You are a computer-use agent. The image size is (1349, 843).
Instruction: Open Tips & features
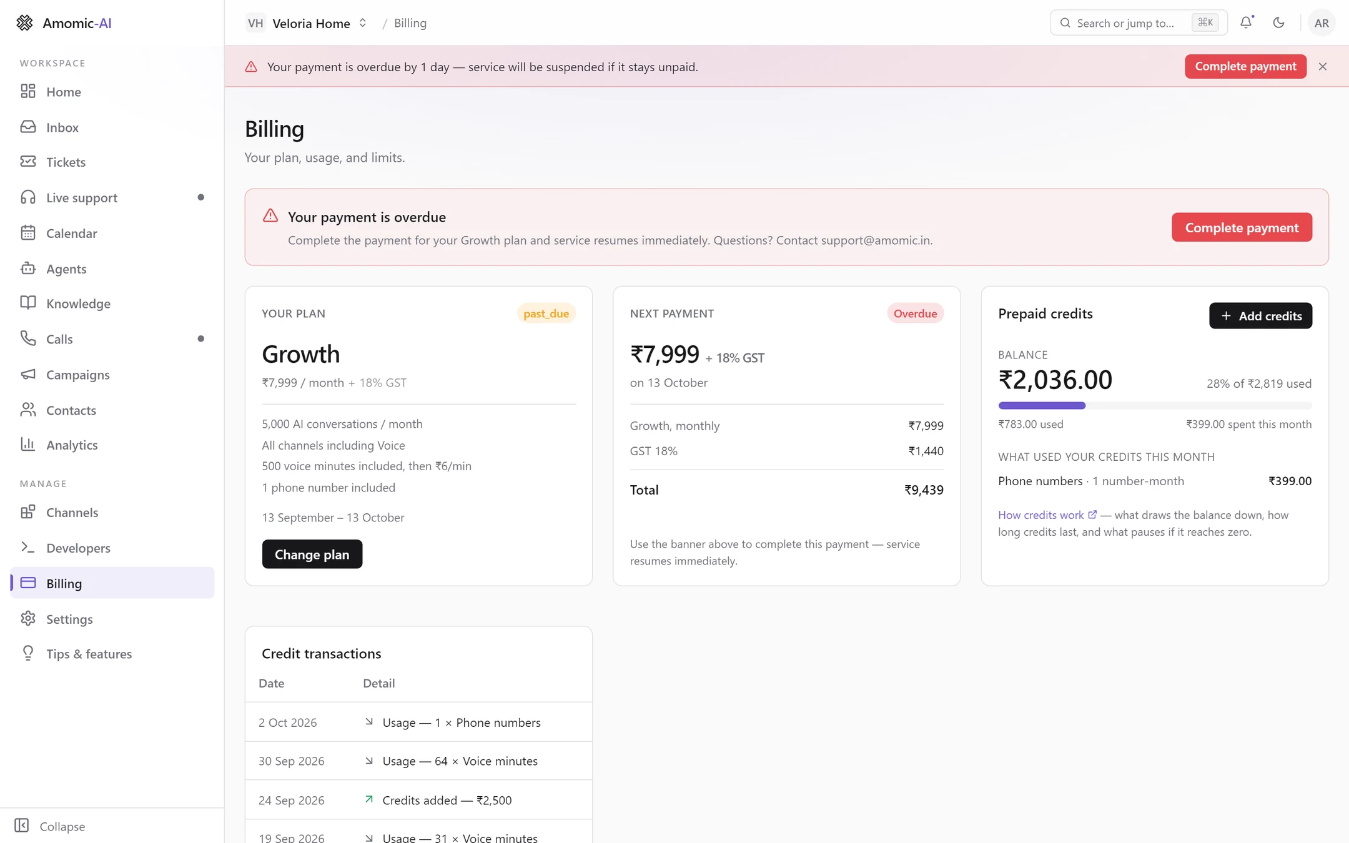(x=112, y=654)
